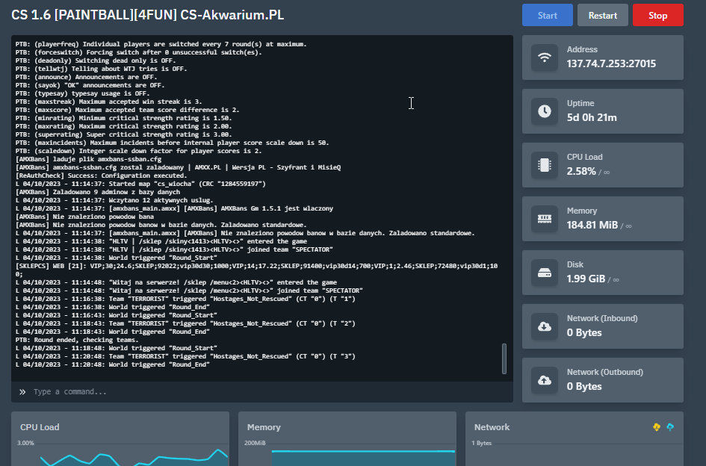Click the memory module icon in Memory card
This screenshot has height=466, width=706.
click(545, 219)
